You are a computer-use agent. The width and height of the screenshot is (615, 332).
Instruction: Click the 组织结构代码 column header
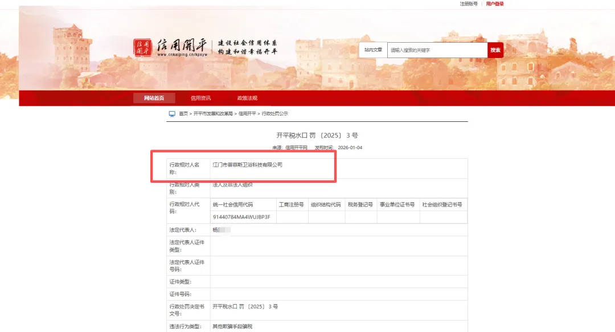point(326,205)
